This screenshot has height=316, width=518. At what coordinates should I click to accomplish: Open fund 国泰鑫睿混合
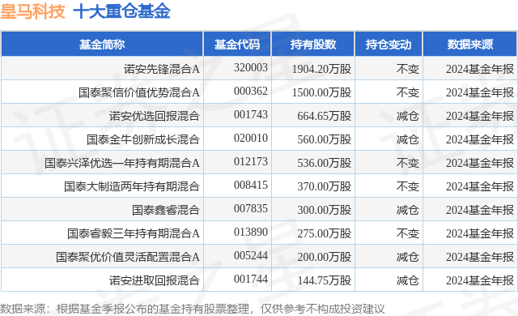coord(166,210)
